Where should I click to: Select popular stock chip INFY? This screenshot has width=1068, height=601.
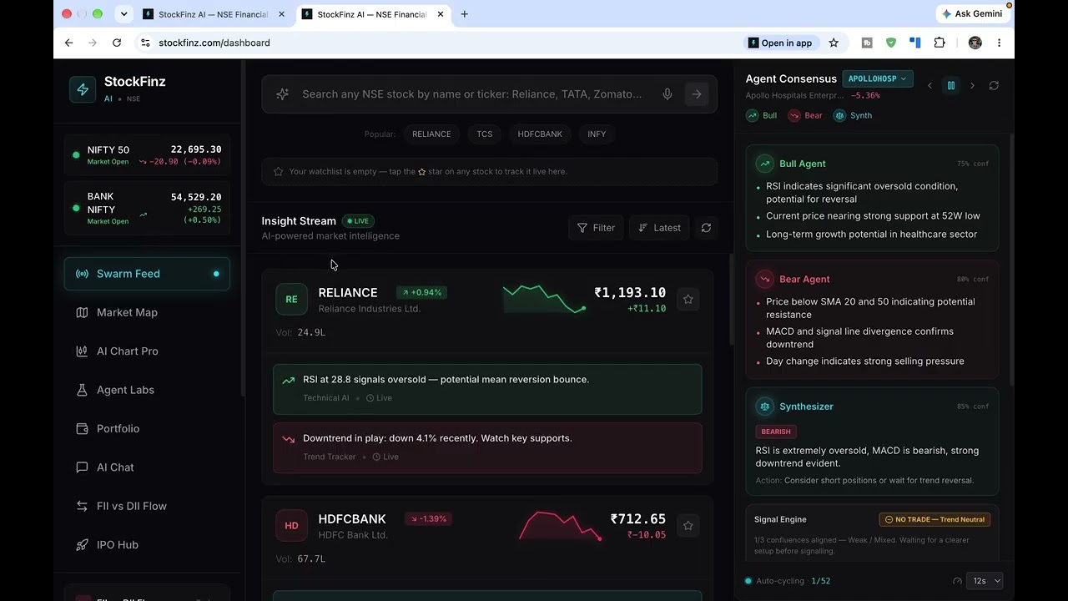[597, 134]
